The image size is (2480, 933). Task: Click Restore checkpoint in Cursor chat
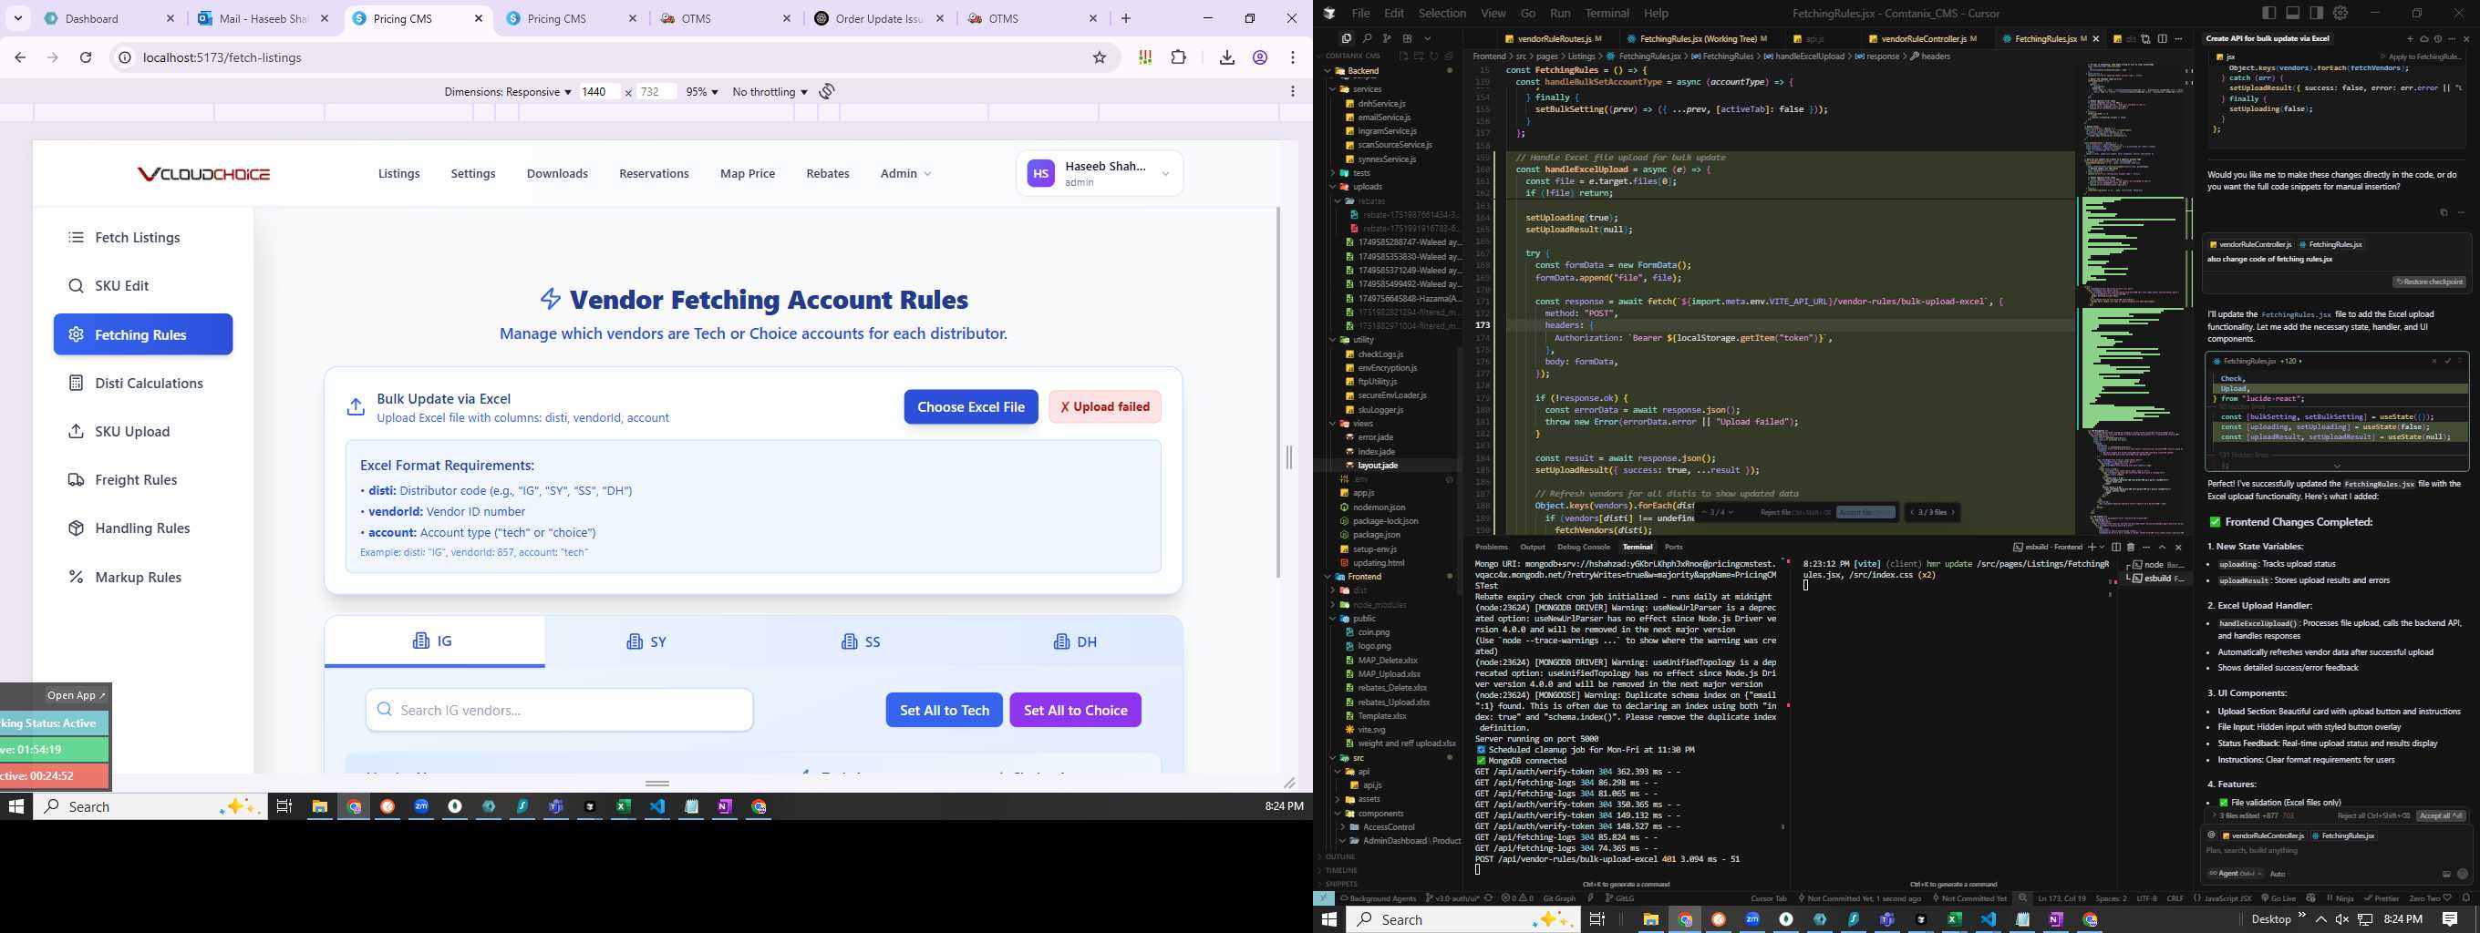coord(2429,282)
